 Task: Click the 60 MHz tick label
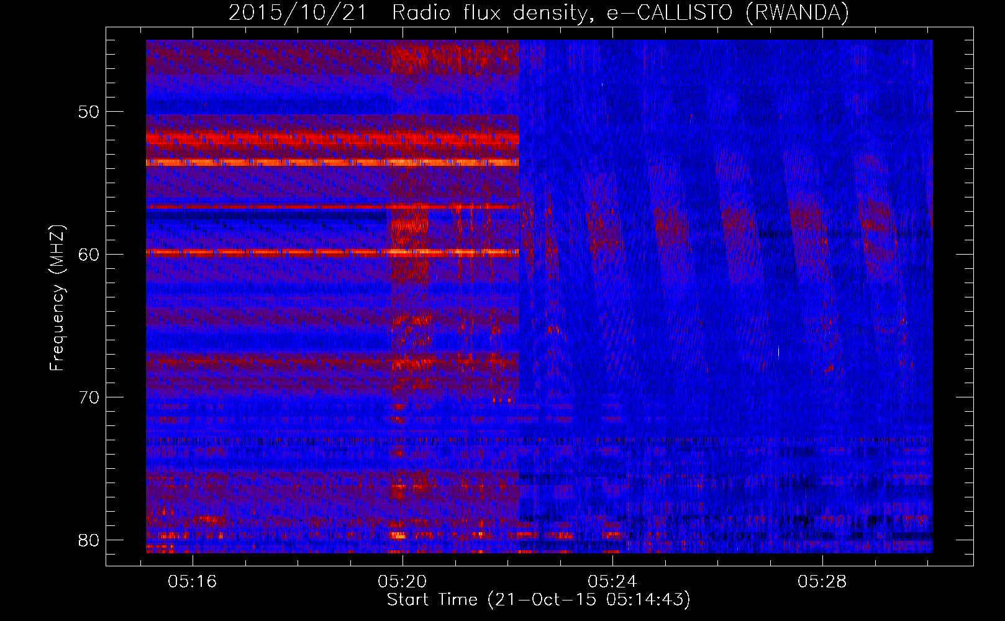[x=89, y=255]
